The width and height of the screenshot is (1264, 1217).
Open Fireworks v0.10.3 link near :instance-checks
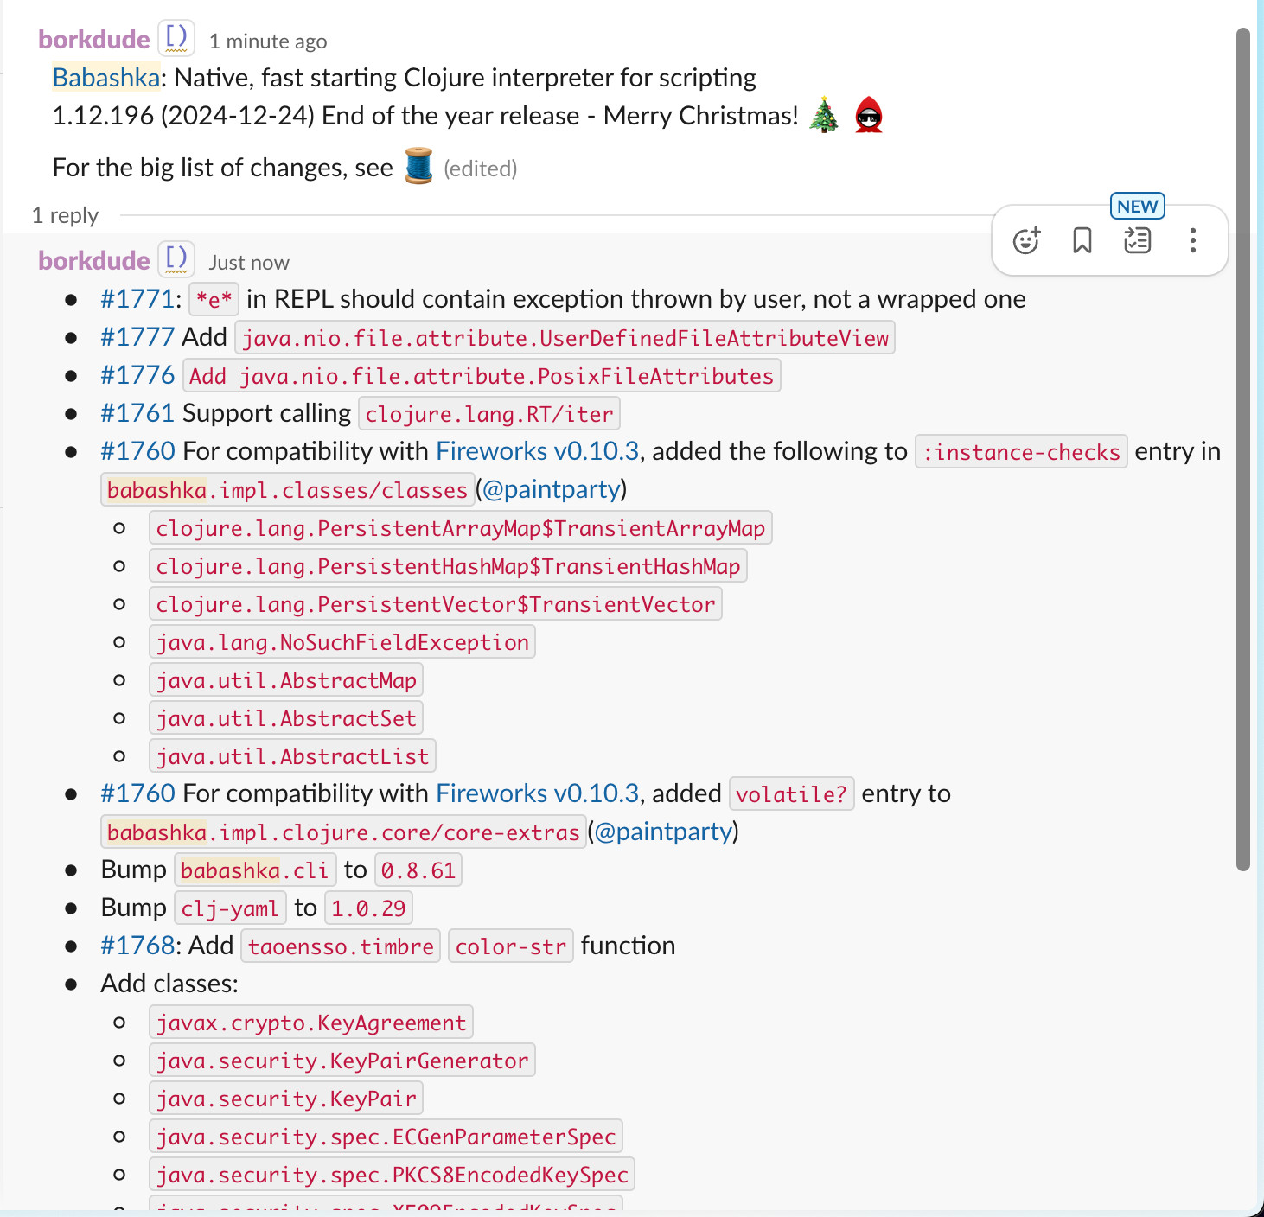click(x=538, y=451)
